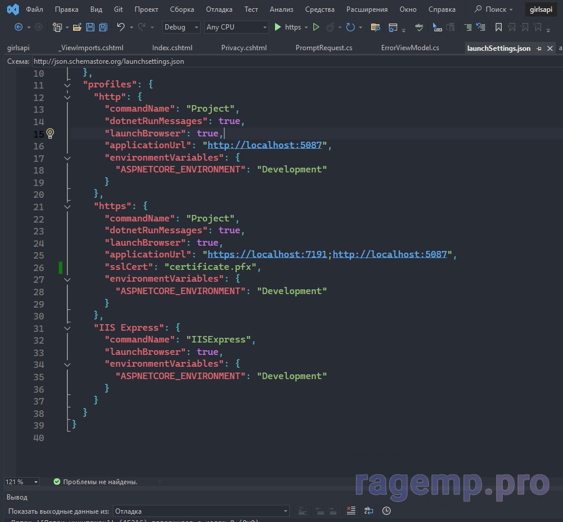Screen dimensions: 563x522
Task: Open the Отладка menu
Action: tap(219, 9)
